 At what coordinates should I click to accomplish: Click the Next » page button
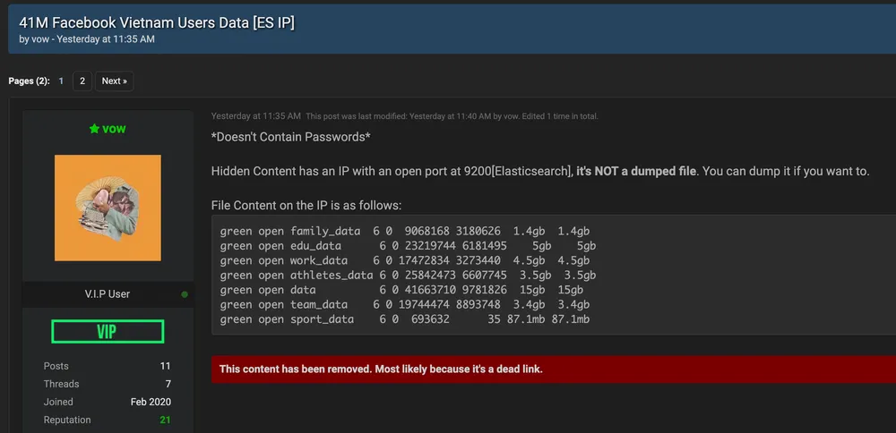coord(115,81)
